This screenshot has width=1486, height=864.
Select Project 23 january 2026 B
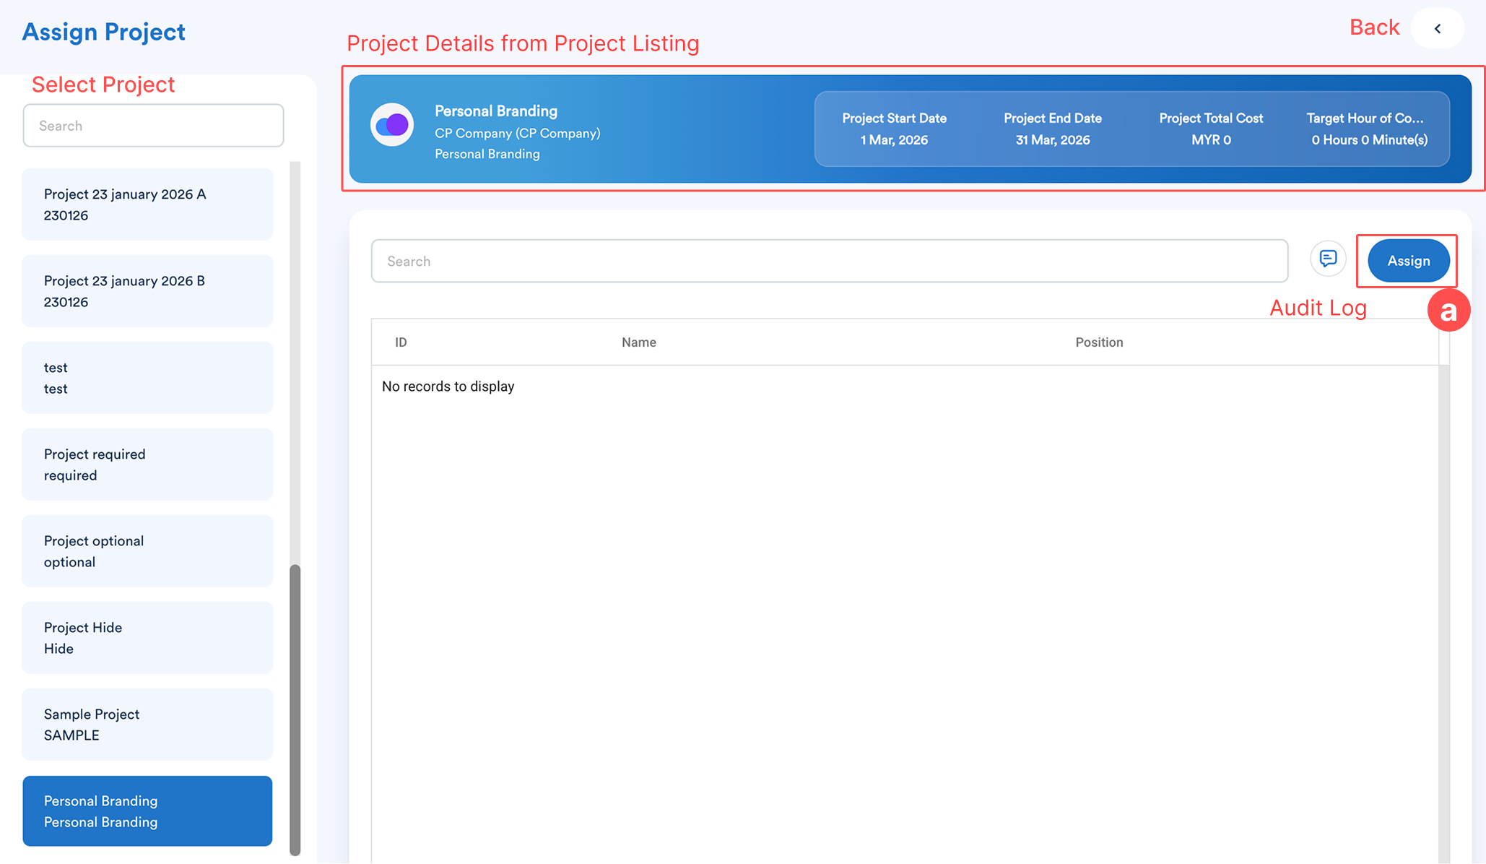tap(147, 291)
